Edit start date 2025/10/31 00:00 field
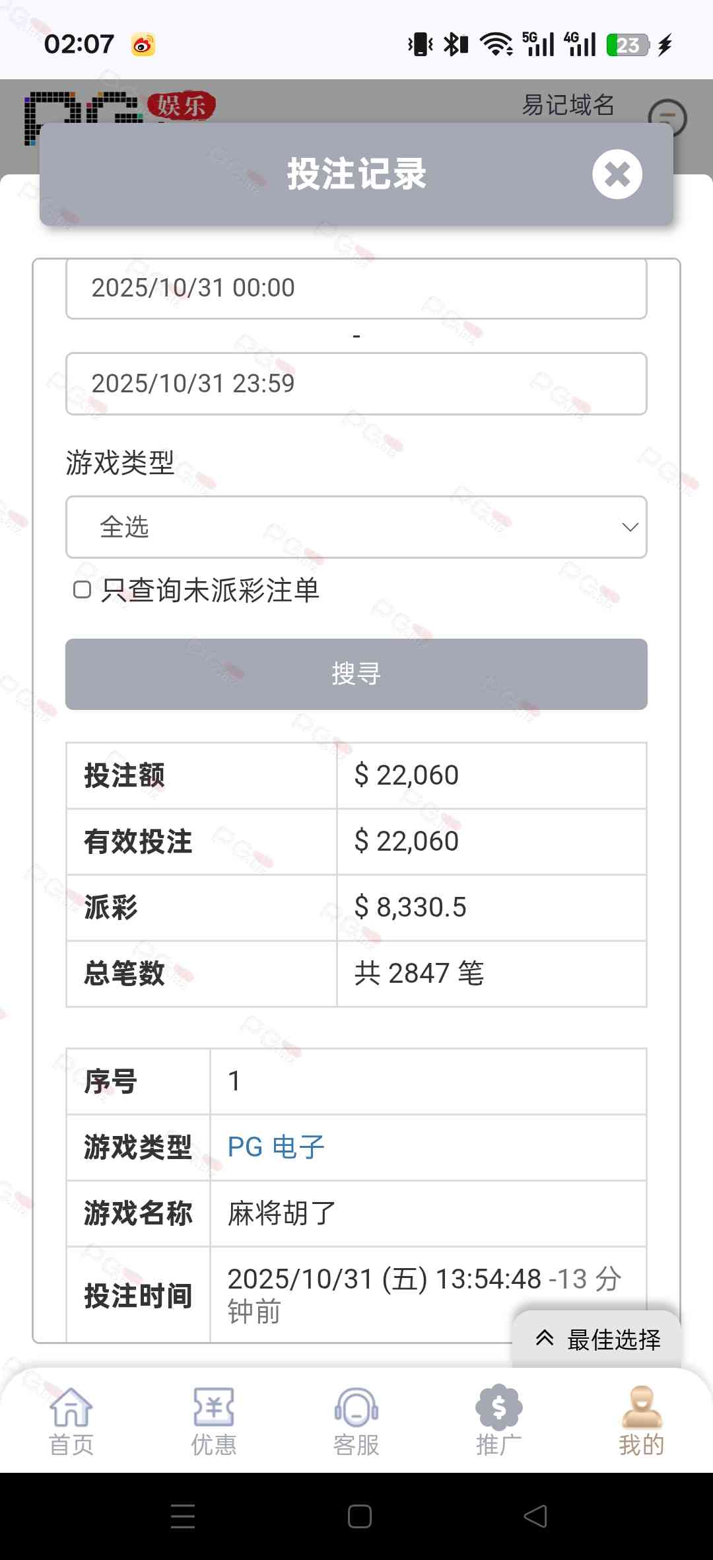 pos(356,289)
